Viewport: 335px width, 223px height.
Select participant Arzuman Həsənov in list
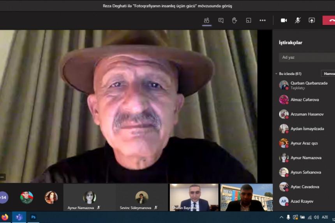coord(307,114)
